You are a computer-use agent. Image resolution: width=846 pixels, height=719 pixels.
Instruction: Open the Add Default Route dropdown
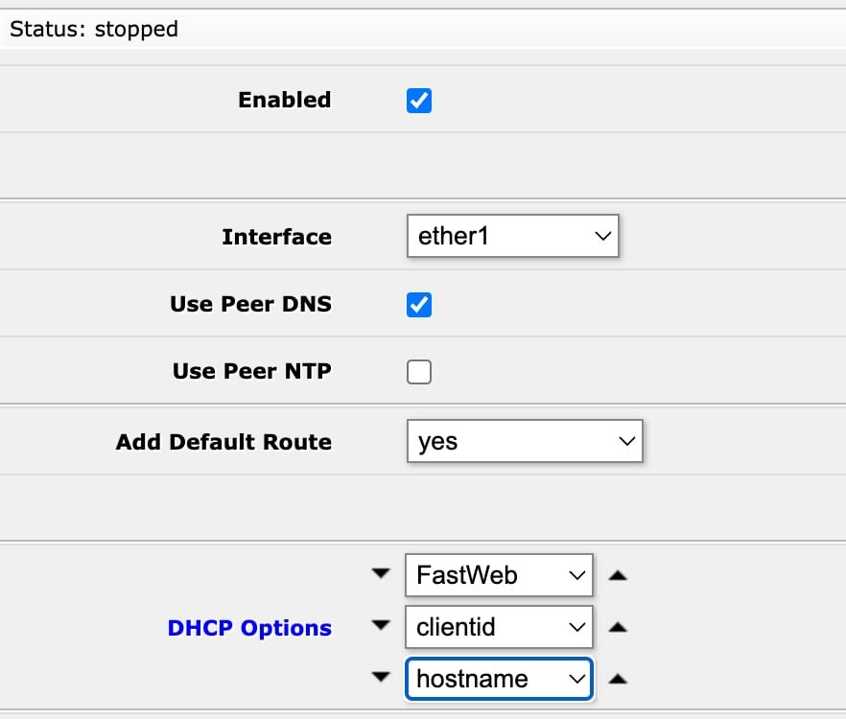pos(525,441)
